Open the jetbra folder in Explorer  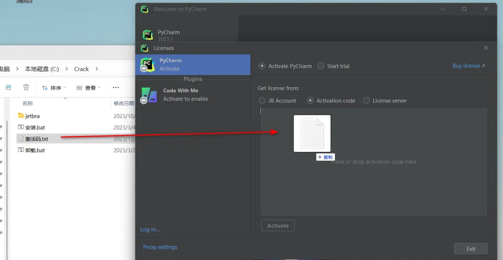[x=33, y=116]
